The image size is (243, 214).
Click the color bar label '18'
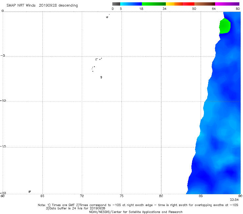[141, 9]
